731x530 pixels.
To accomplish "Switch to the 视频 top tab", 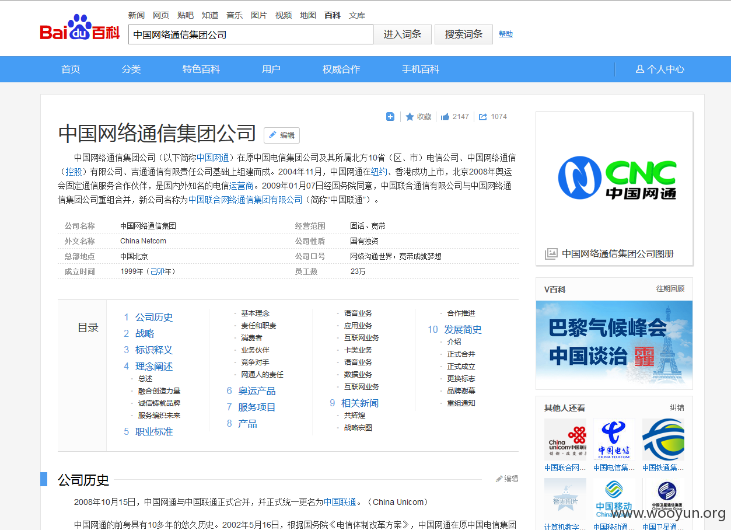I will [x=284, y=15].
